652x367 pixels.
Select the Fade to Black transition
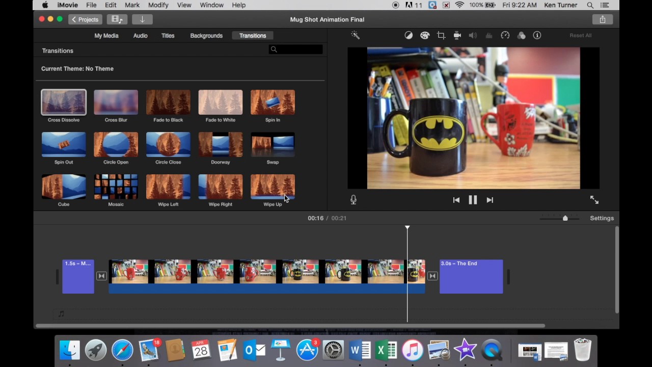pyautogui.click(x=168, y=102)
